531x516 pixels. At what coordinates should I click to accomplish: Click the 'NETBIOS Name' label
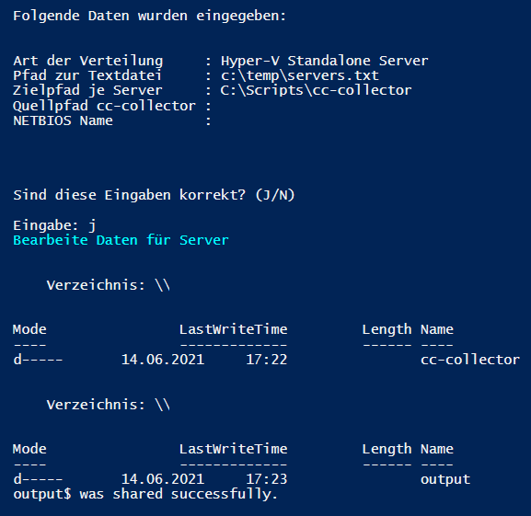coord(63,120)
